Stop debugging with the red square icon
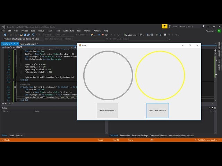The image size is (222, 166). (x=103, y=35)
